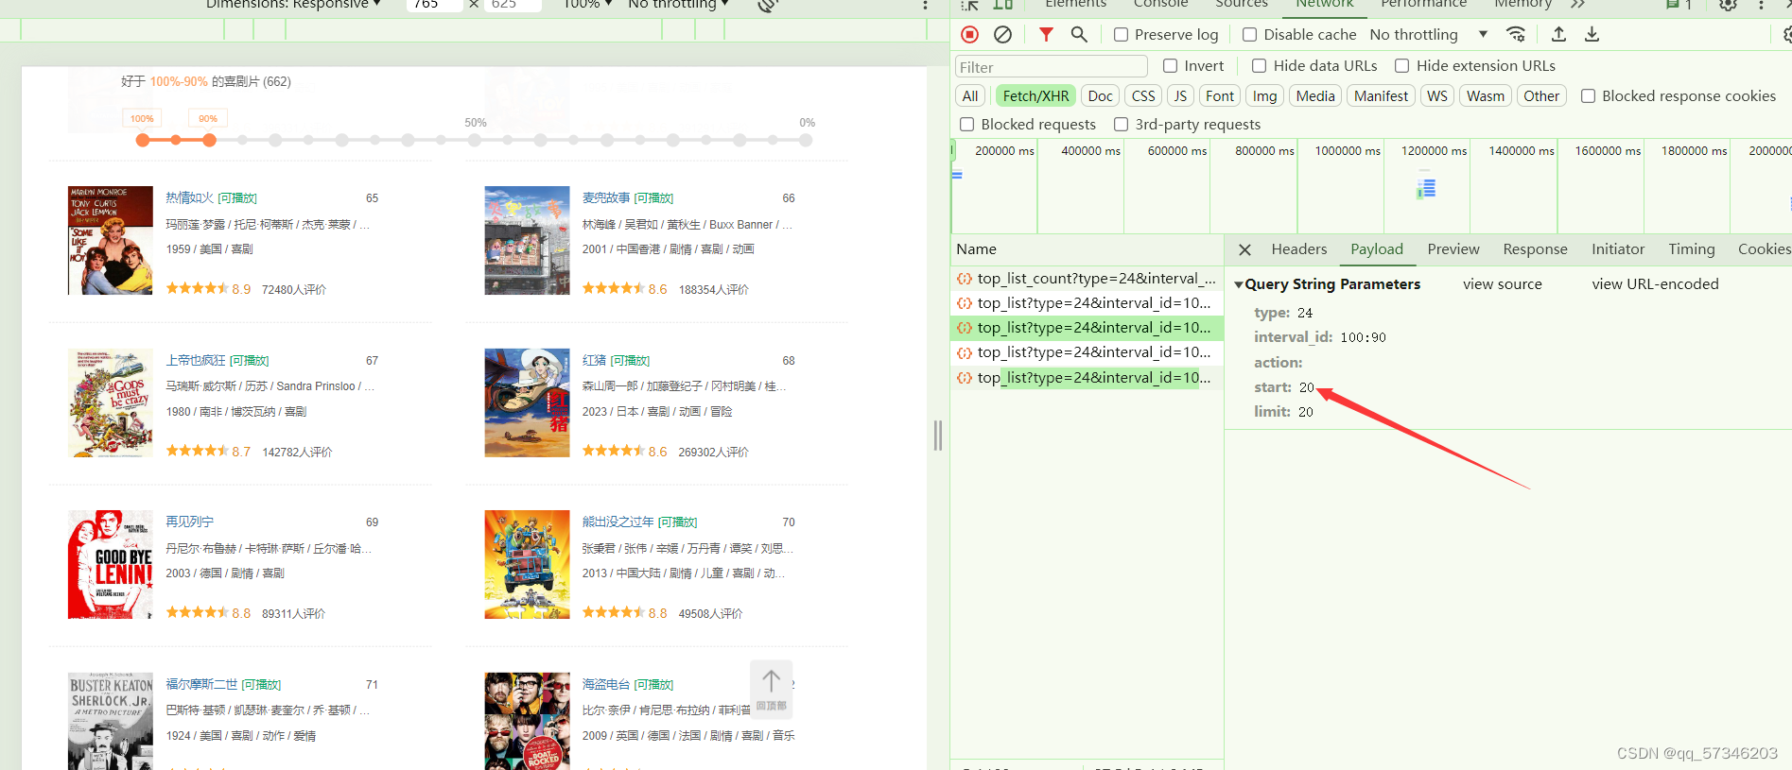Enable Blocked requests checkbox
This screenshot has width=1792, height=770.
pos(966,125)
